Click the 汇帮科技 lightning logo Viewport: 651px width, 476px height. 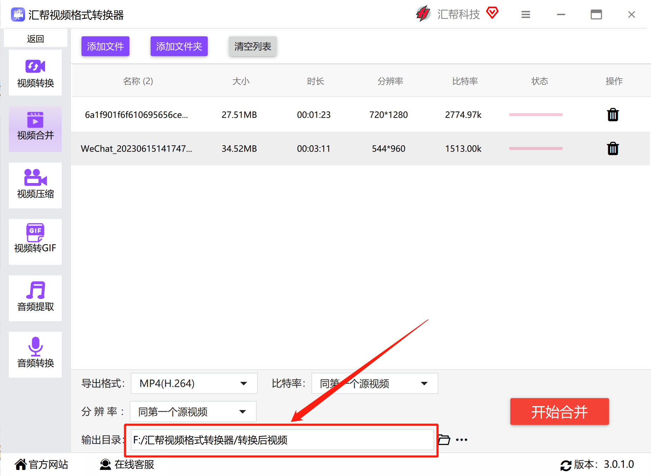pos(423,14)
